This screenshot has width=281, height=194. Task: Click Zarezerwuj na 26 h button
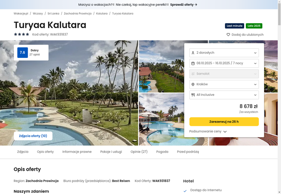click(x=224, y=122)
